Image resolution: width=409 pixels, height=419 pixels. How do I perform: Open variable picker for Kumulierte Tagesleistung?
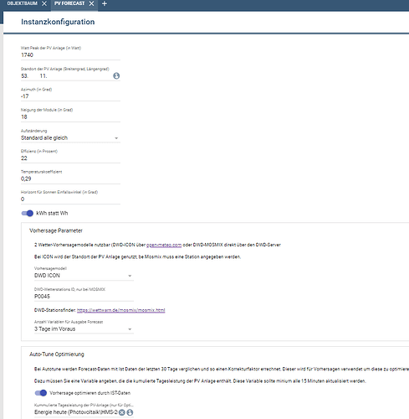(x=130, y=412)
